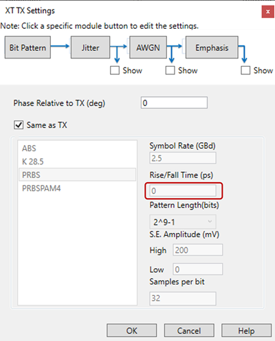Click the Symbol Rate (GBd) field
The image size is (275, 341).
coord(183,158)
